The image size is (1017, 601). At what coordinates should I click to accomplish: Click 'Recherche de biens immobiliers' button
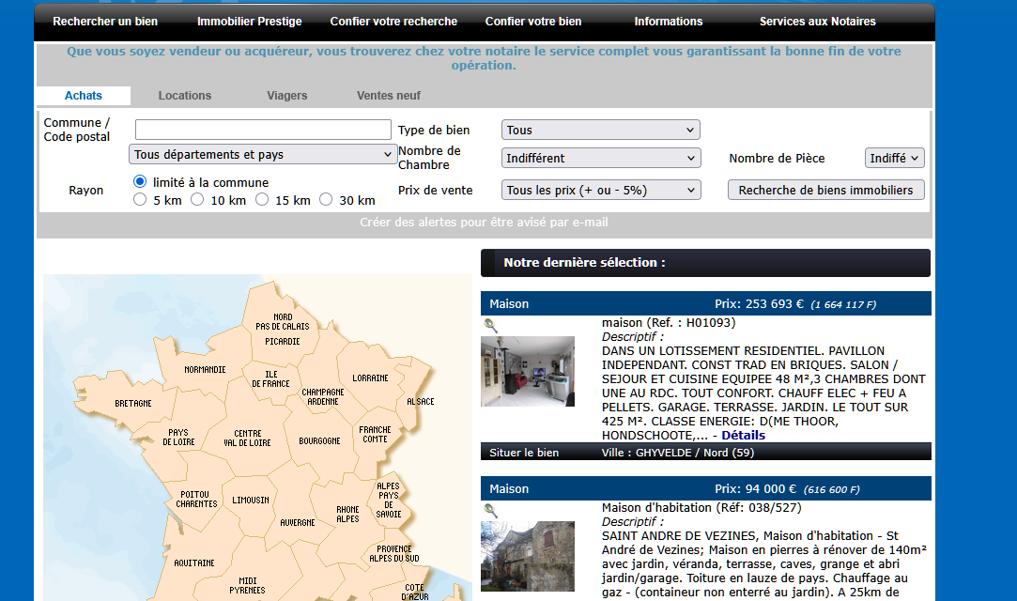pyautogui.click(x=825, y=191)
